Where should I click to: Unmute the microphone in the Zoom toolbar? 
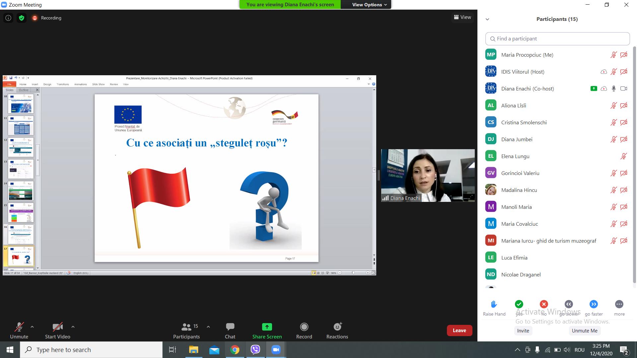(x=19, y=330)
